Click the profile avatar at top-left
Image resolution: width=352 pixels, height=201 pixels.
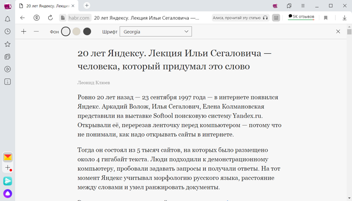coord(8,6)
